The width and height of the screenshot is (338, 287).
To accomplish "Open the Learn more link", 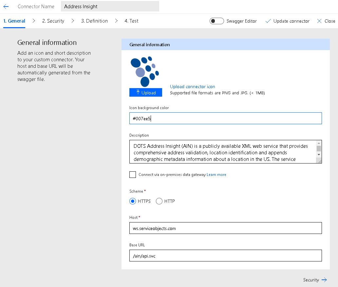I will 216,175.
